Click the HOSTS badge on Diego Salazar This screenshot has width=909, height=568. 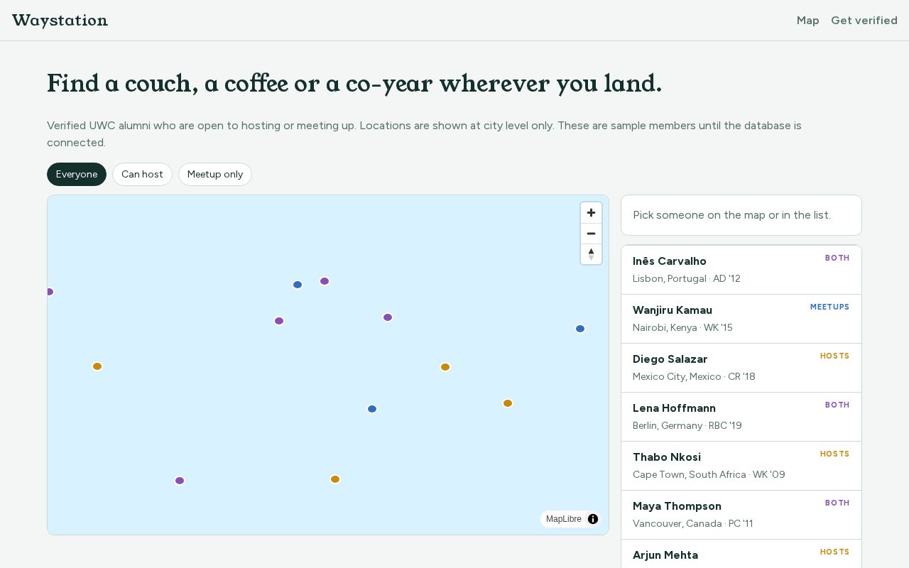pos(834,356)
